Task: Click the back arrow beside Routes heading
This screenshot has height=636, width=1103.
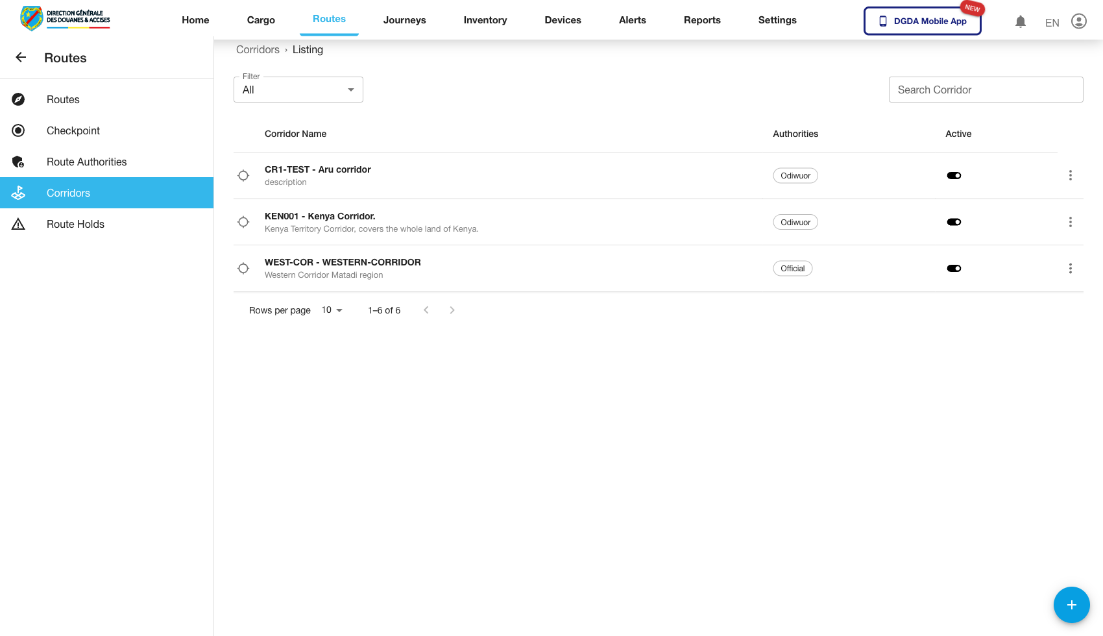Action: 21,58
